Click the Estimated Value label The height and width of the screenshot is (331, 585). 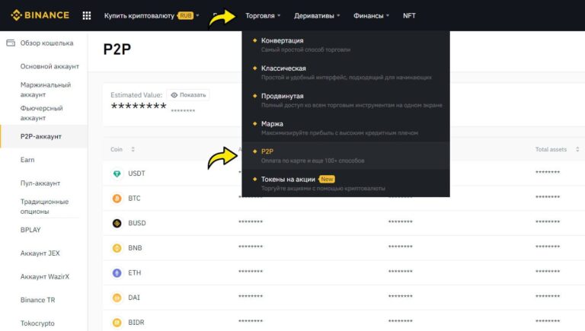pos(136,95)
